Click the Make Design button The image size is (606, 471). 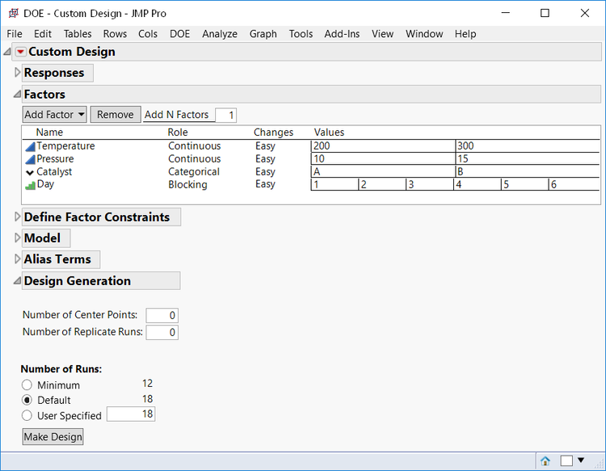pos(53,436)
